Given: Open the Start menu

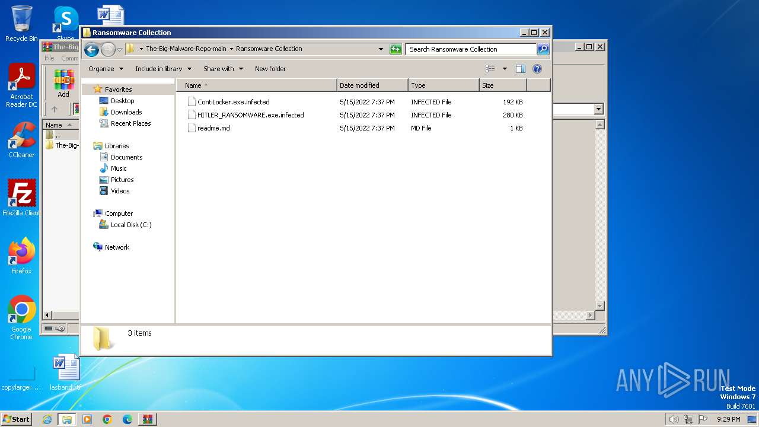Looking at the screenshot, I should coord(16,419).
